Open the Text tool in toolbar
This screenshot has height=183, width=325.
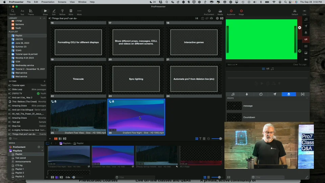[22, 12]
